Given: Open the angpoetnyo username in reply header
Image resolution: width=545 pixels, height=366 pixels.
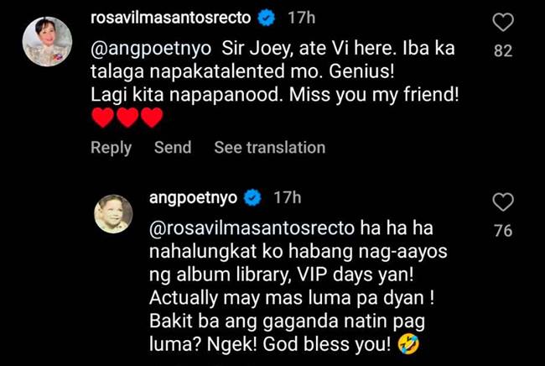Looking at the screenshot, I should pyautogui.click(x=193, y=198).
